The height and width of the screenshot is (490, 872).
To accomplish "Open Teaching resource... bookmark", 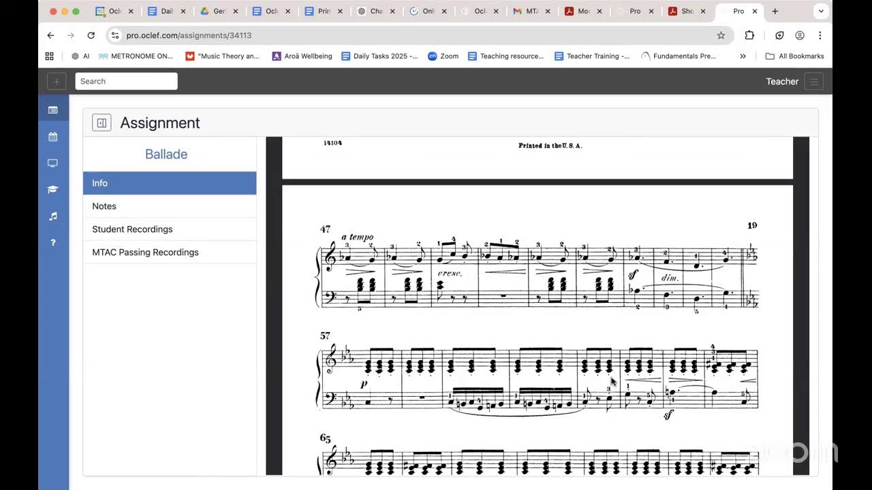I will (x=505, y=56).
